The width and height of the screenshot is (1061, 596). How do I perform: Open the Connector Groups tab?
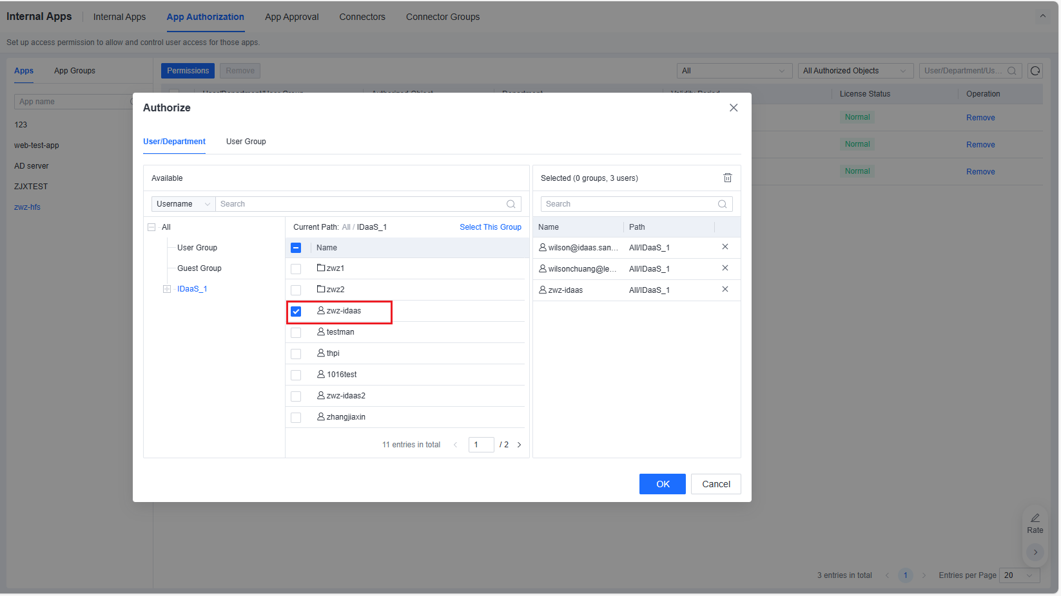click(x=443, y=17)
